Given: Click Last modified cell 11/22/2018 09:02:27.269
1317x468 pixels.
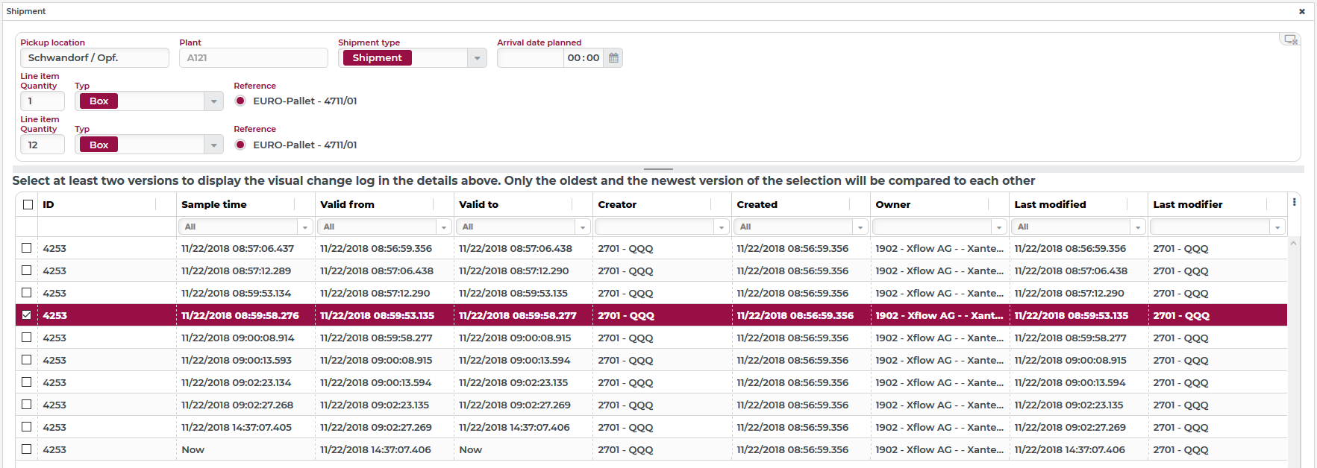Looking at the screenshot, I should pos(1070,427).
